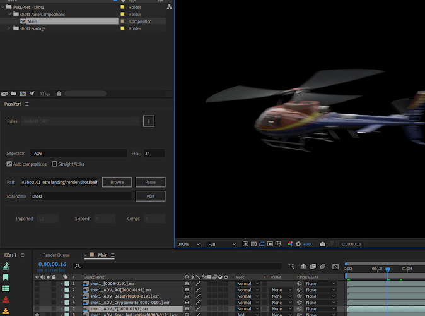Open the Main timeline panel menu
Viewport: 425px width, 316px height.
pyautogui.click(x=112, y=255)
